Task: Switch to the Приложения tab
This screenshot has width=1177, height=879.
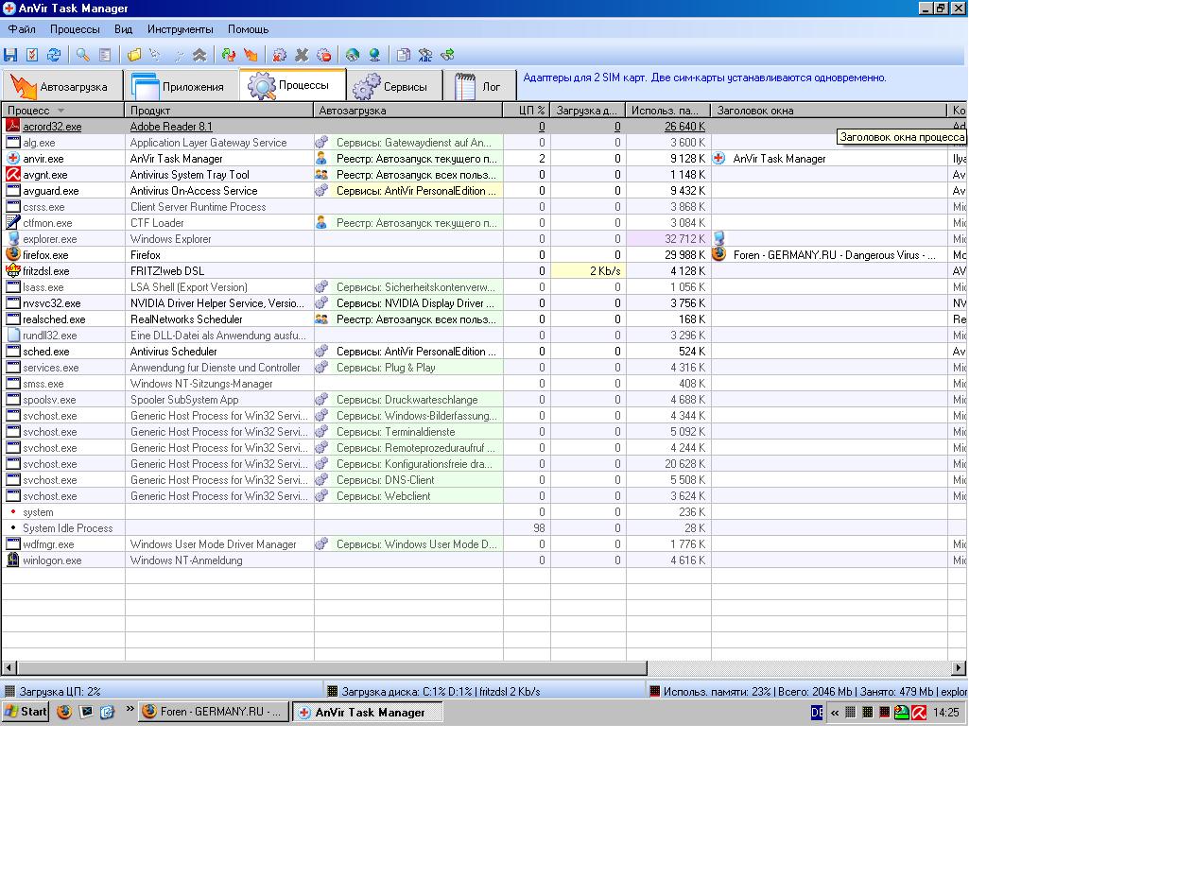Action: 182,86
